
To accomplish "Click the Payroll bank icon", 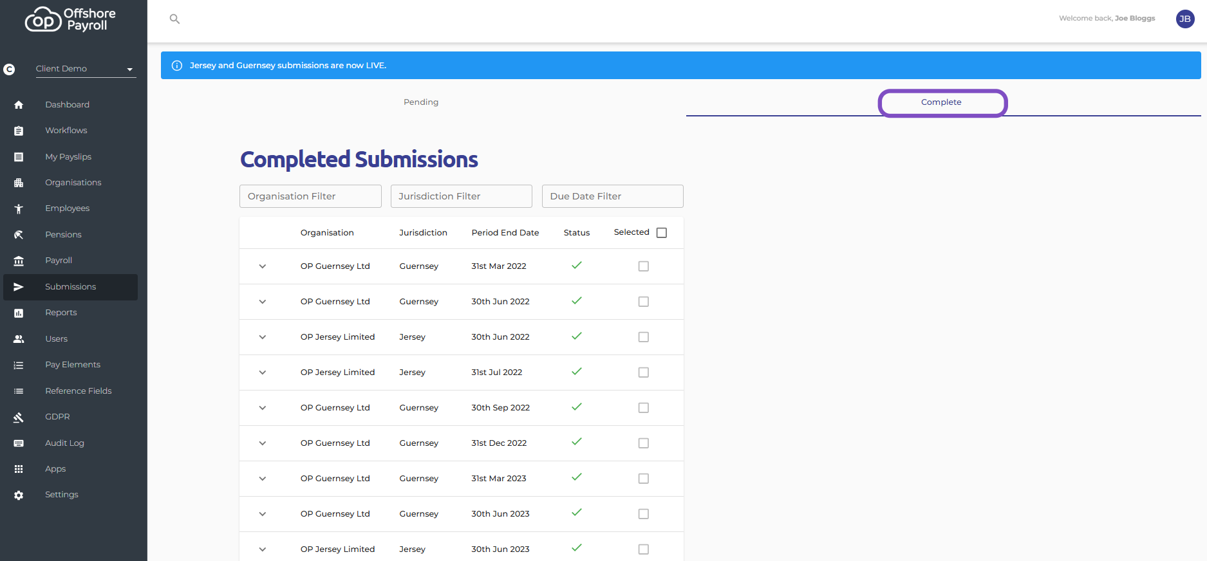I will point(19,261).
